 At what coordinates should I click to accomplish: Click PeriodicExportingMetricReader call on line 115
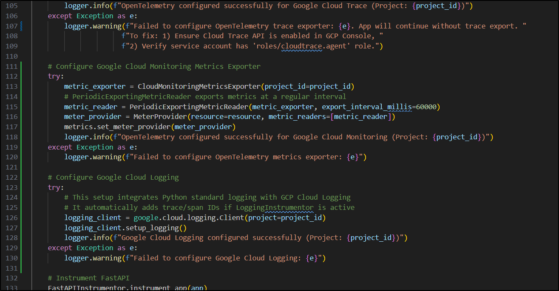[189, 107]
